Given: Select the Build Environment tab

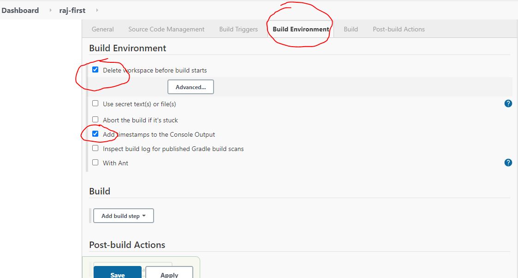Looking at the screenshot, I should (301, 29).
